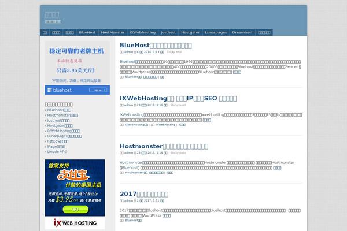
Task: Click the bluehost sign up button
Action: coord(98,90)
